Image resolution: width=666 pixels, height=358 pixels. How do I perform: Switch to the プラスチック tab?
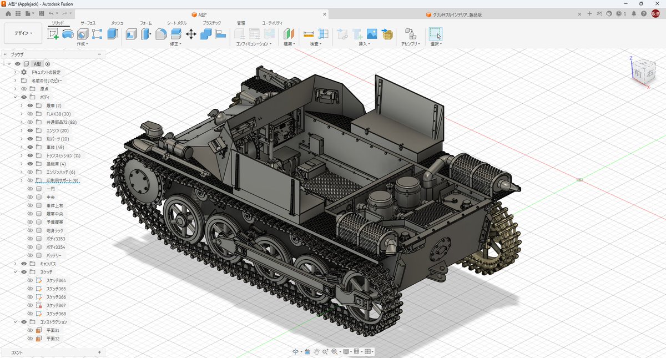pos(212,23)
